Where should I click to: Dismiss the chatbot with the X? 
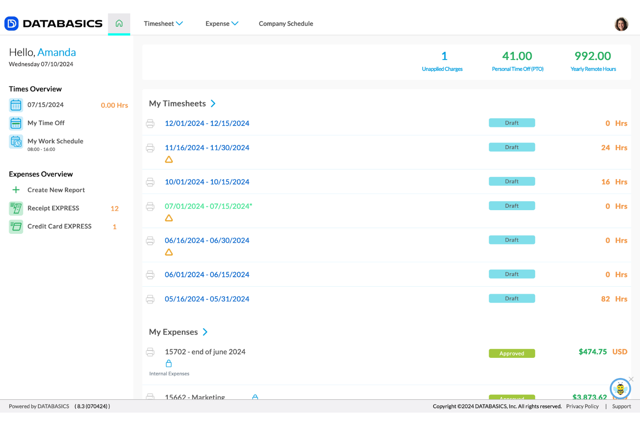coord(632,379)
